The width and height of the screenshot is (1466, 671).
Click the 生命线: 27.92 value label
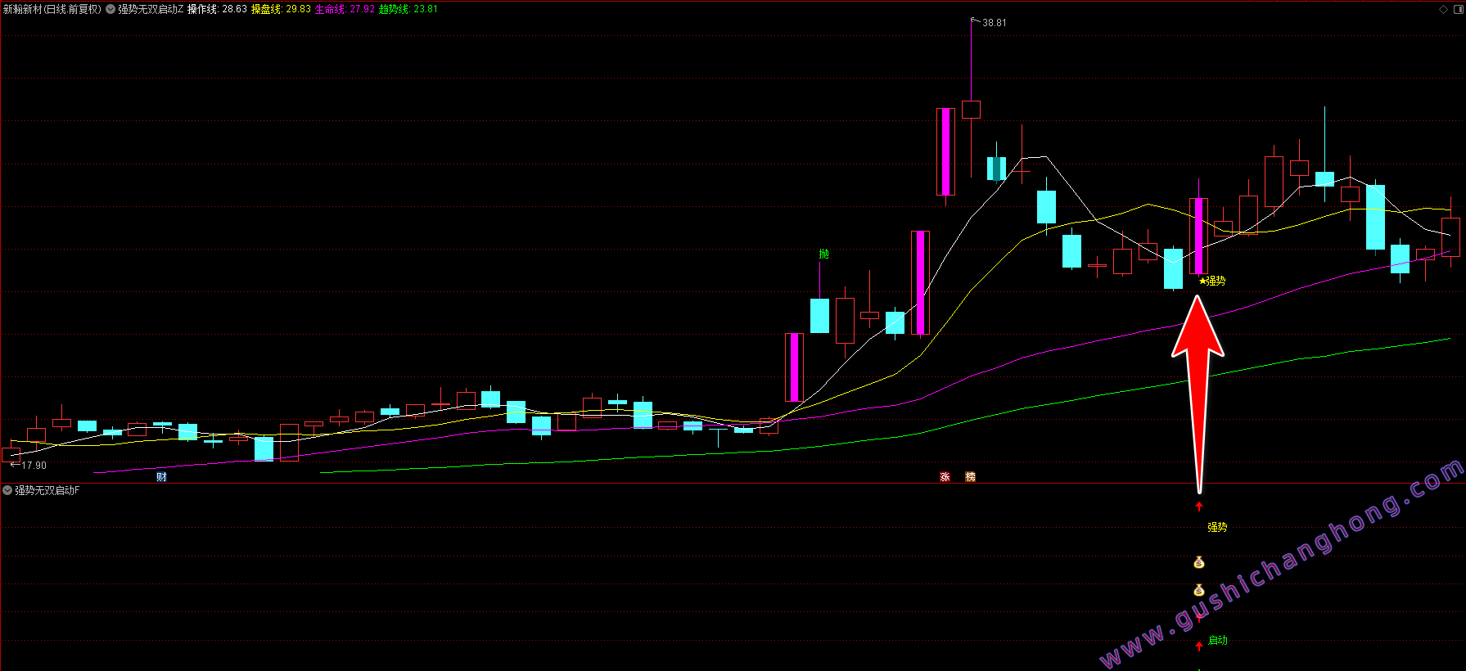click(x=345, y=9)
